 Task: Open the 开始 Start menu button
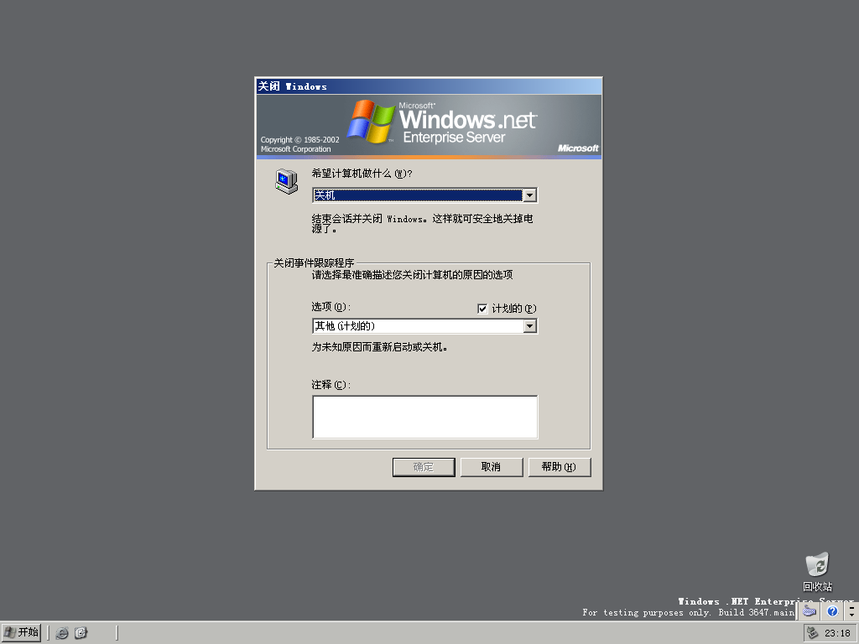coord(21,632)
